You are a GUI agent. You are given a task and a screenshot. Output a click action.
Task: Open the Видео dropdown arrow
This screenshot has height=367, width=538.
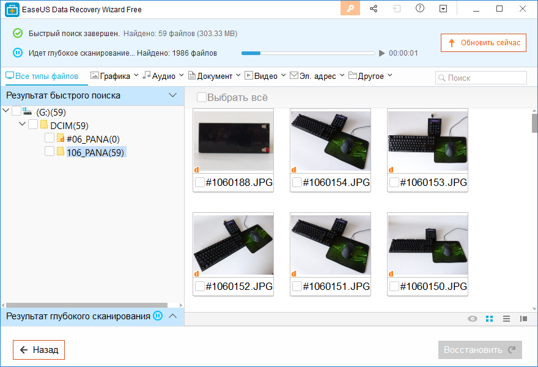point(284,75)
